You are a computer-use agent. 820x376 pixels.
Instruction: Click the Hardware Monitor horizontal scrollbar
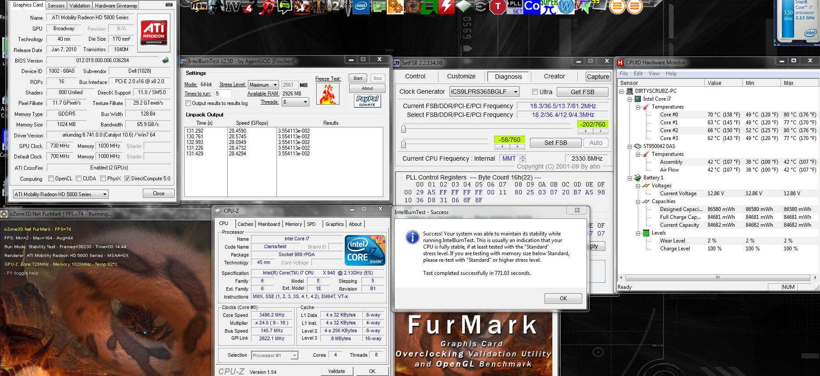pyautogui.click(x=717, y=278)
